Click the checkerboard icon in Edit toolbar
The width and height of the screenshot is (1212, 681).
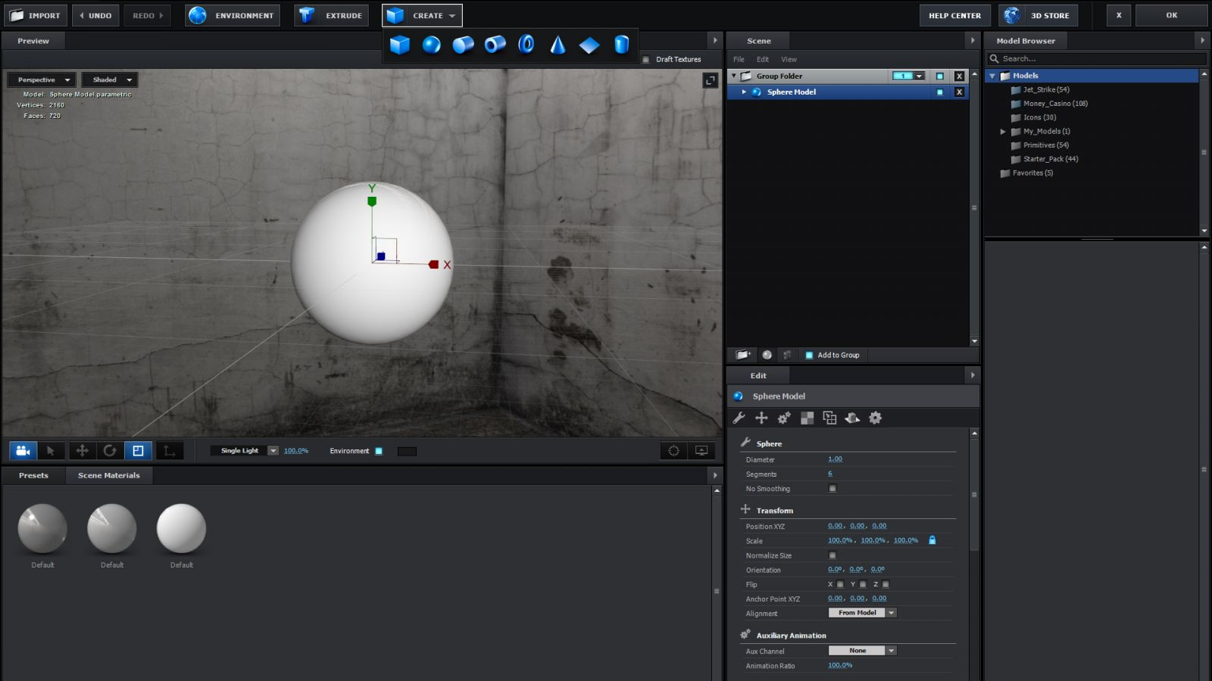(x=807, y=418)
